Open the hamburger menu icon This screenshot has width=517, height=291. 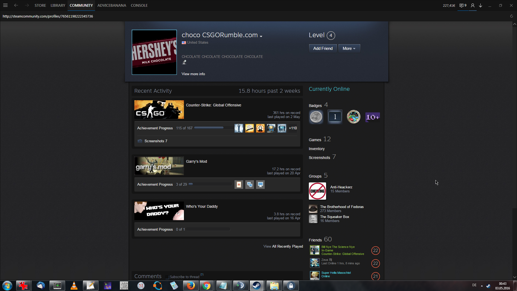5,5
